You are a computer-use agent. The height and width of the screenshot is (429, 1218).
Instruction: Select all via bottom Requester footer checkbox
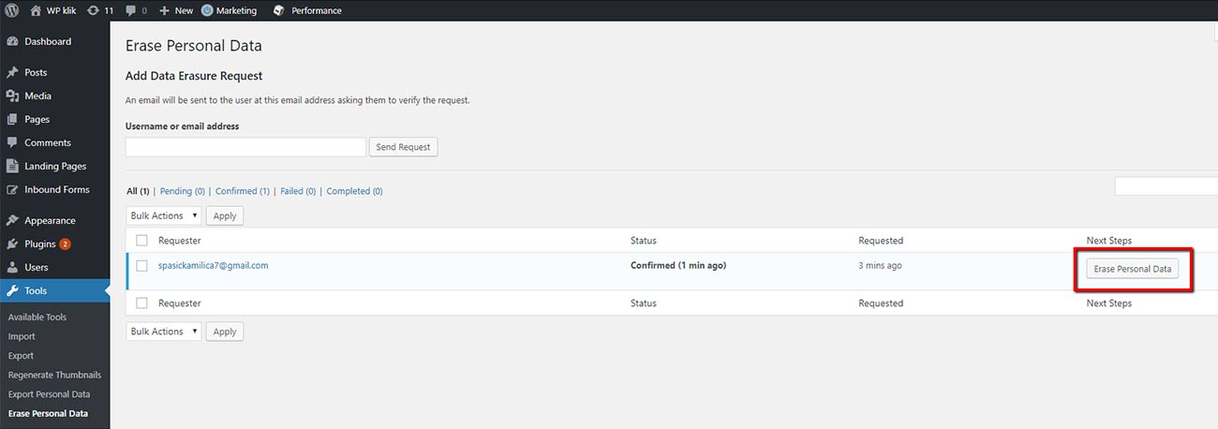pyautogui.click(x=141, y=303)
